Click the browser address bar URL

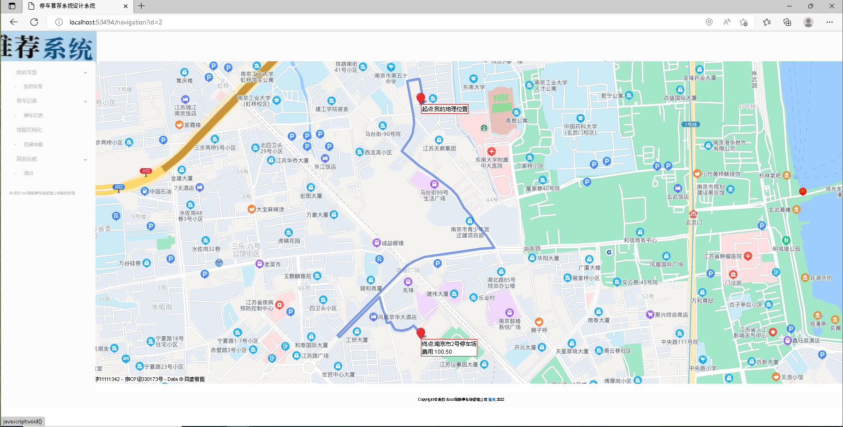116,22
